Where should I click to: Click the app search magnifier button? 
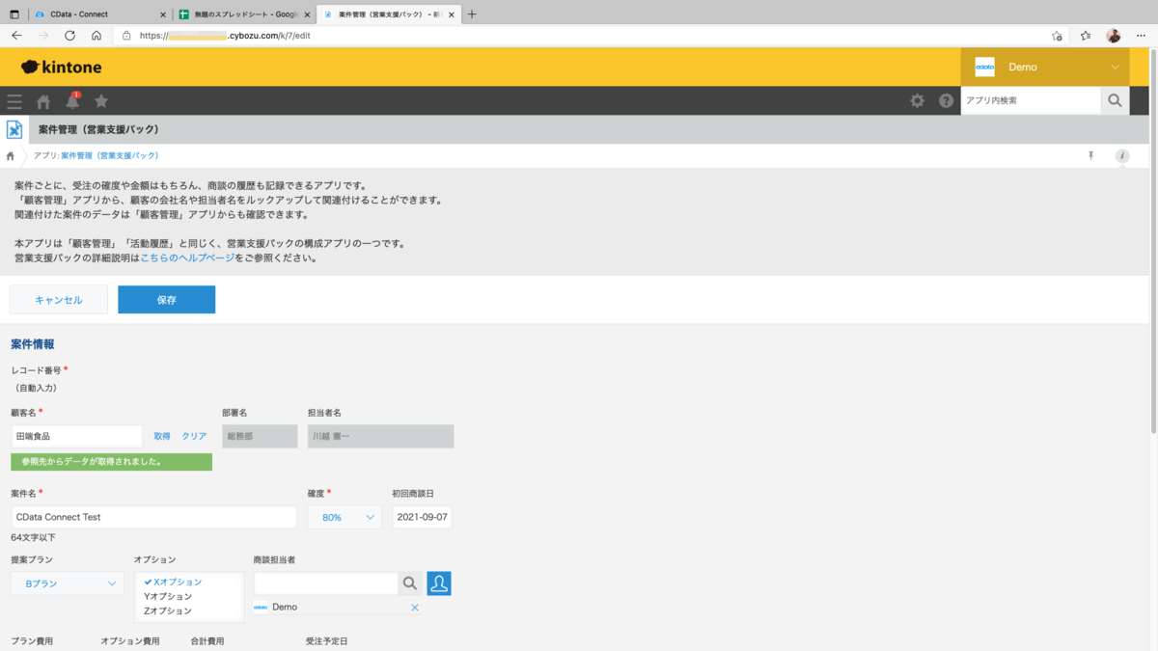tap(1115, 100)
